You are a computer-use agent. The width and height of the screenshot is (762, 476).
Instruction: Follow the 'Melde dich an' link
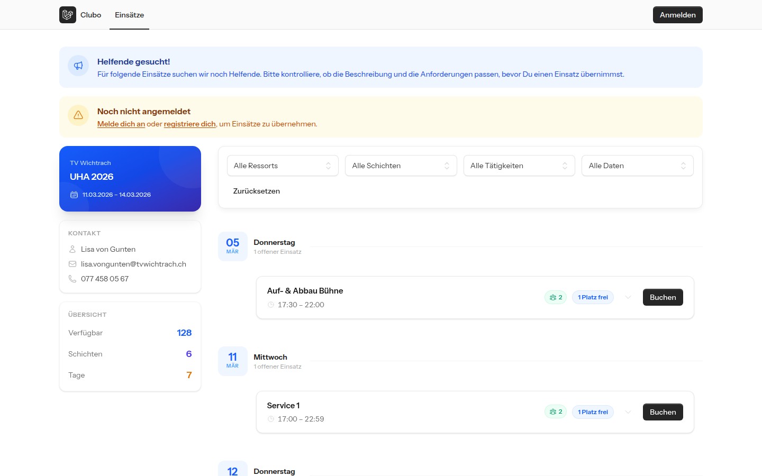coord(121,124)
